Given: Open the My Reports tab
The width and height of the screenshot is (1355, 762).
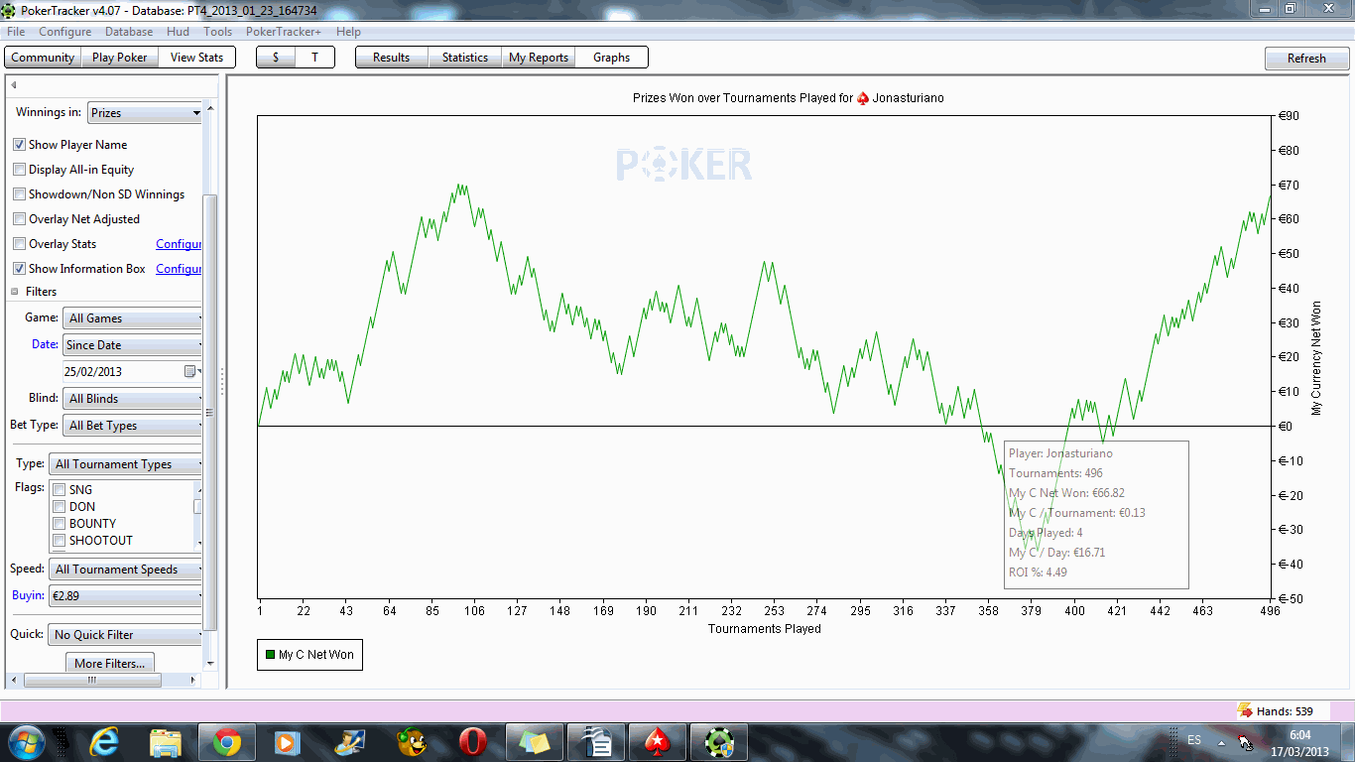Looking at the screenshot, I should (539, 58).
